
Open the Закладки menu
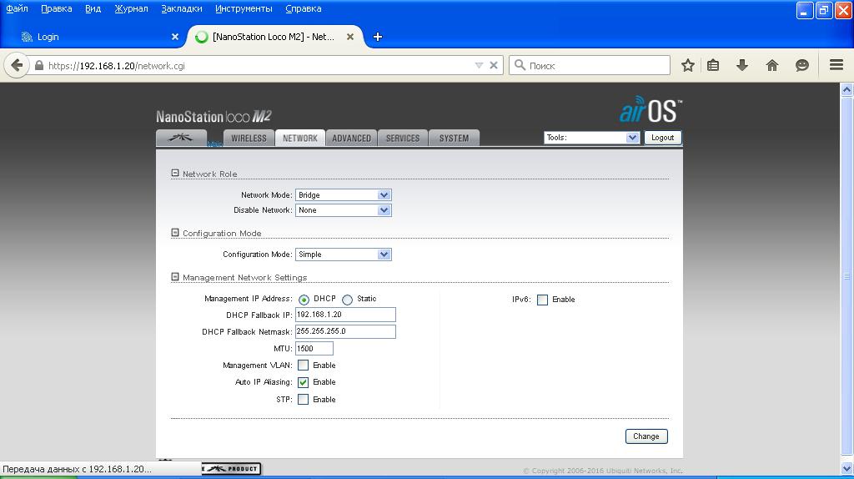pos(182,8)
